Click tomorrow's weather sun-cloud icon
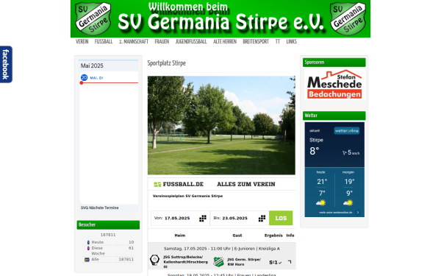 348,203
